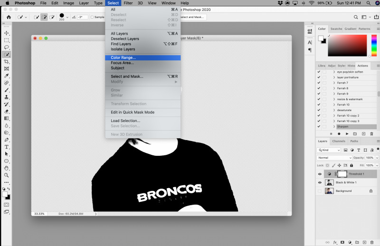Select the Horizontal Type tool
The image size is (380, 246).
(7, 147)
